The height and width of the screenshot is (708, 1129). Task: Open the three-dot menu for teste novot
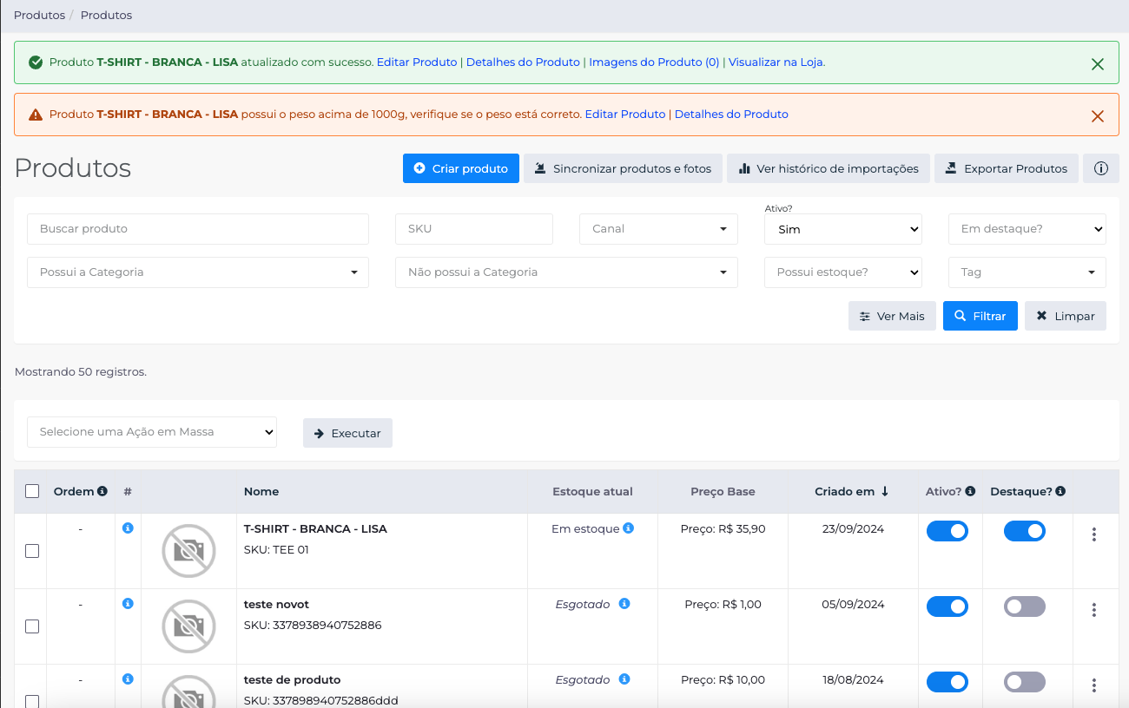pyautogui.click(x=1094, y=610)
